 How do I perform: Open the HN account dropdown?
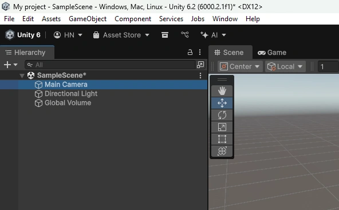(x=68, y=35)
